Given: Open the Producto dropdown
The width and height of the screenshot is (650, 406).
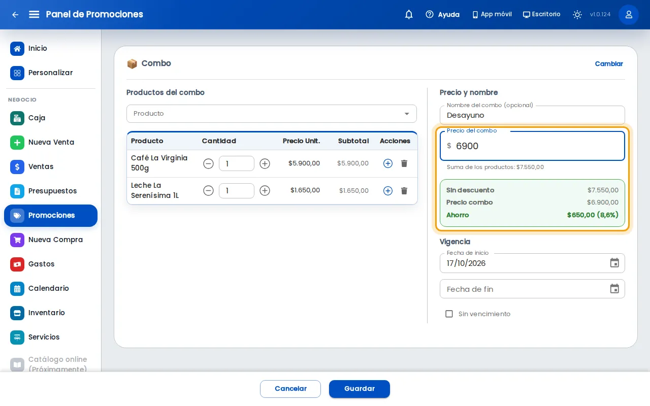Looking at the screenshot, I should [272, 114].
